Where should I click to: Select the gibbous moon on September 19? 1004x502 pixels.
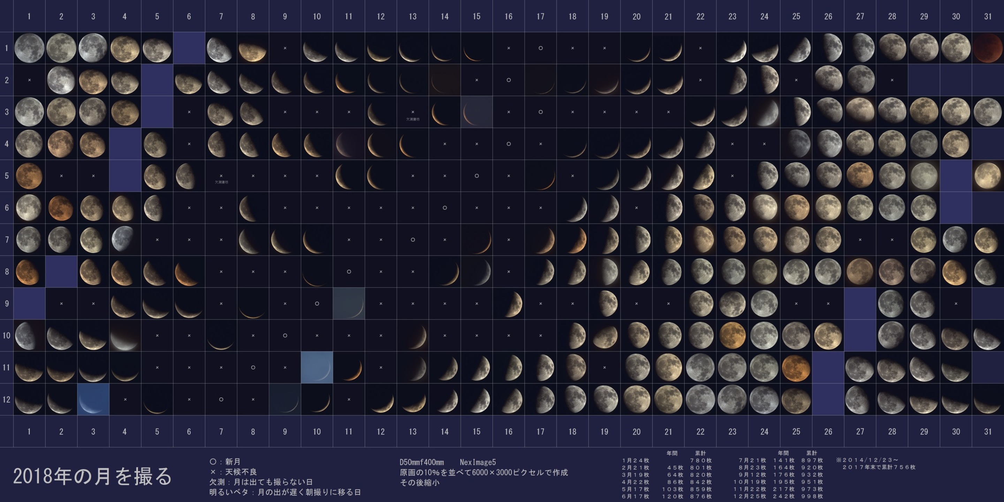point(604,304)
